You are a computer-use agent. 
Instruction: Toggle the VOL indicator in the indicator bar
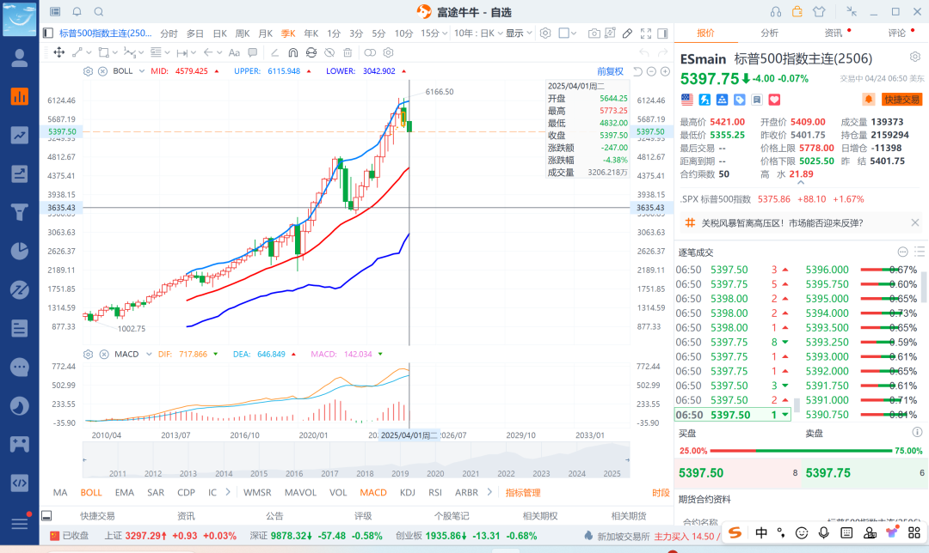click(338, 493)
